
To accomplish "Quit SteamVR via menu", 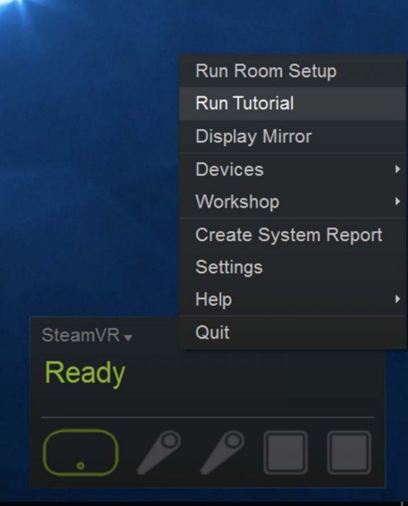I will [292, 332].
